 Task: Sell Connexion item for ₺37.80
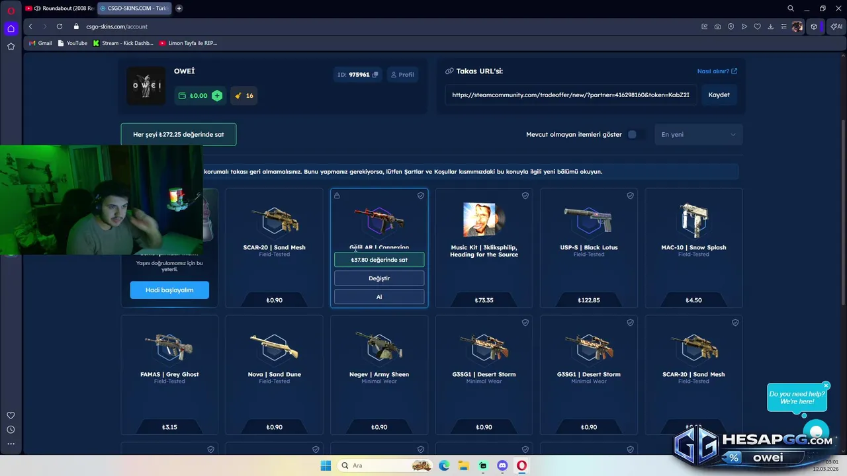(x=379, y=260)
